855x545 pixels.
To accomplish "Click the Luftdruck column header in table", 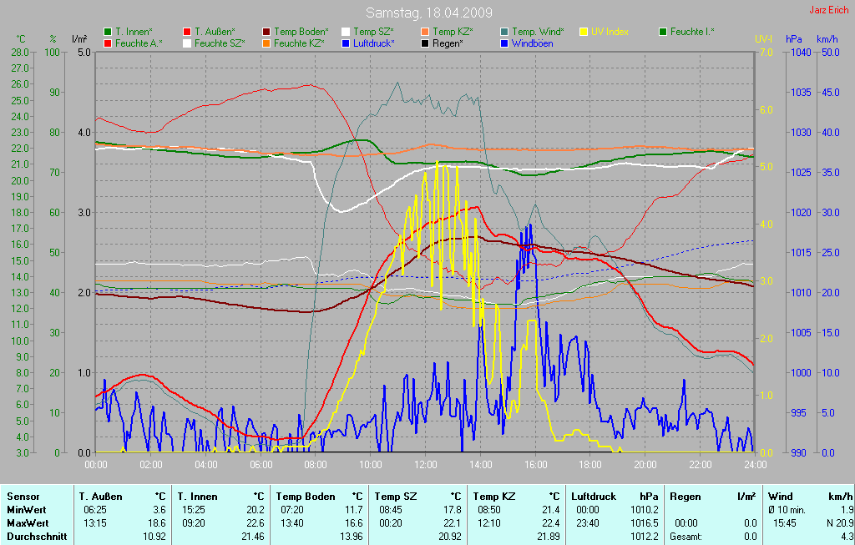I will [594, 497].
